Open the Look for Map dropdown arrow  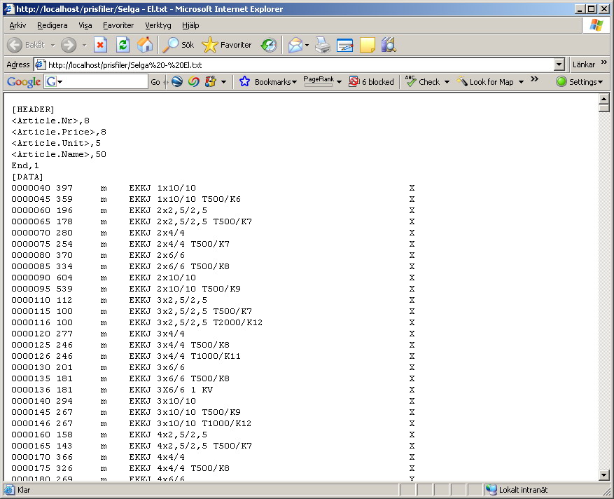click(x=521, y=82)
